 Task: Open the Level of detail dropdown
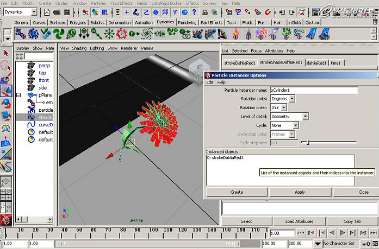click(289, 116)
